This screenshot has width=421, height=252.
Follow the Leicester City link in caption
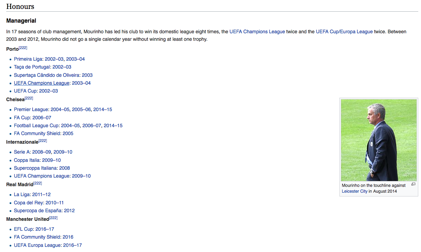[x=354, y=191]
